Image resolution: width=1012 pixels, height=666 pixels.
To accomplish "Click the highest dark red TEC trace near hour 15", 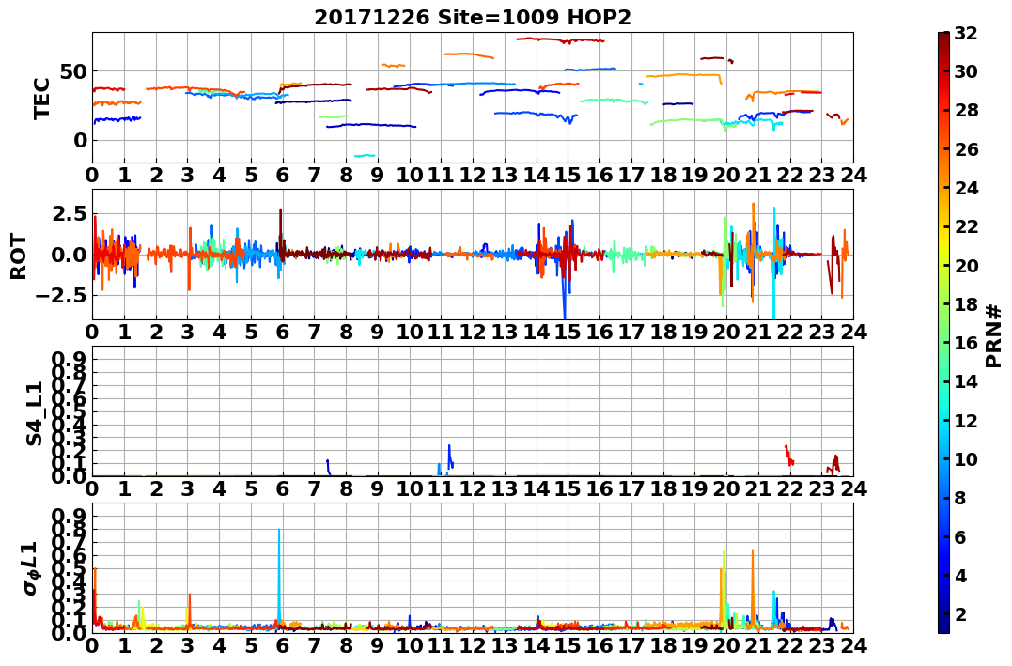I will [x=560, y=40].
